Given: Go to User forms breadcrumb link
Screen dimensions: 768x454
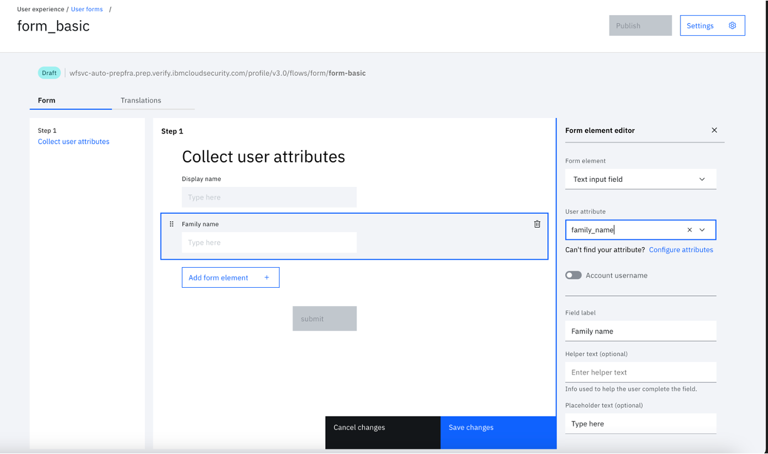Looking at the screenshot, I should 87,9.
